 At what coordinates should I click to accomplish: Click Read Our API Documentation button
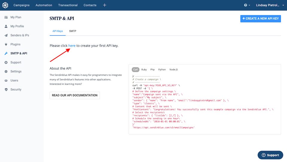[75, 95]
